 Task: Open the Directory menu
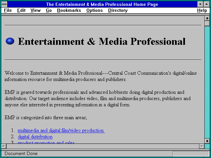(x=118, y=10)
